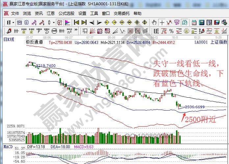The image size is (229, 164).
Task: Click the 07-17 date on timeline
Action: 89,37
